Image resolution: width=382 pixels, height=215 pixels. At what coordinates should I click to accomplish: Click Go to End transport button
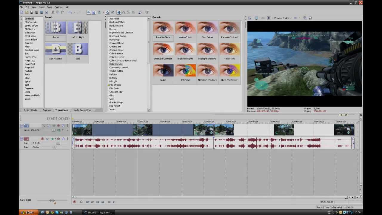click(x=114, y=202)
